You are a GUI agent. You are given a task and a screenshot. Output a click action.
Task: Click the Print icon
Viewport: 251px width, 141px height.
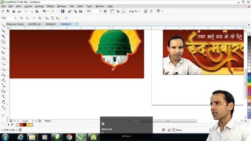(x=19, y=11)
